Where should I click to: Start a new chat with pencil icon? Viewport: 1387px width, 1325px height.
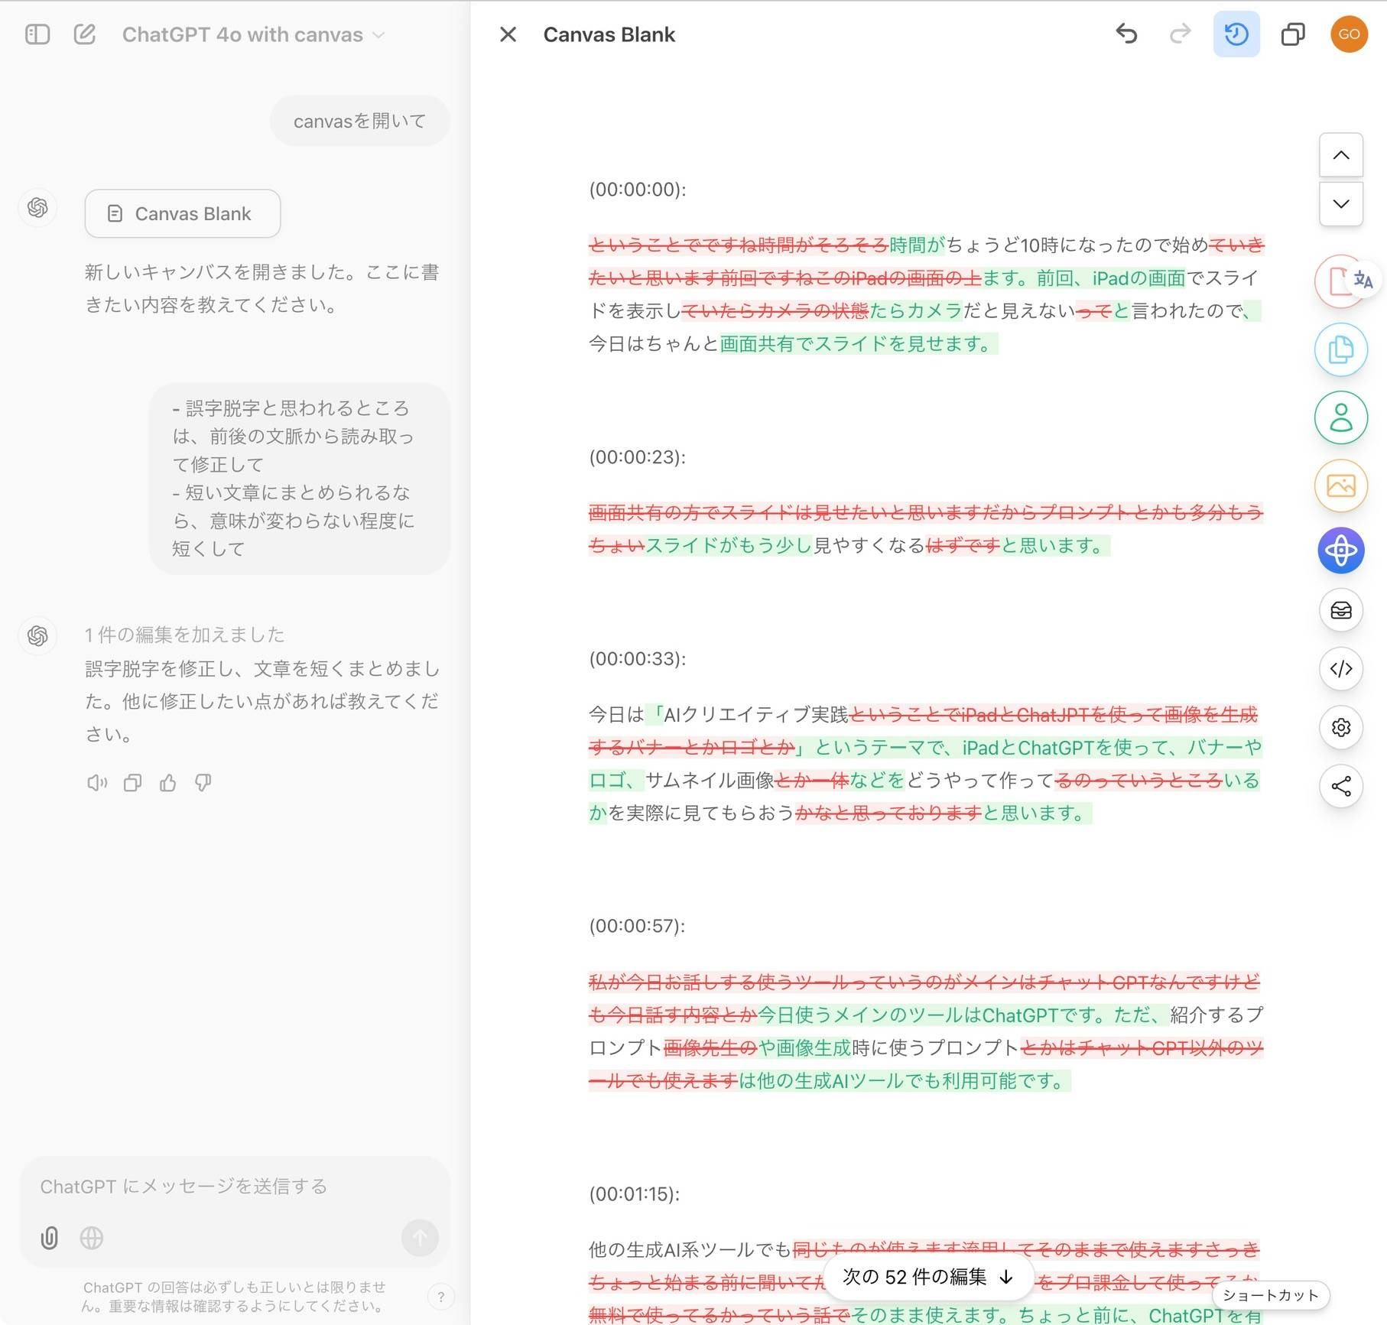[85, 34]
